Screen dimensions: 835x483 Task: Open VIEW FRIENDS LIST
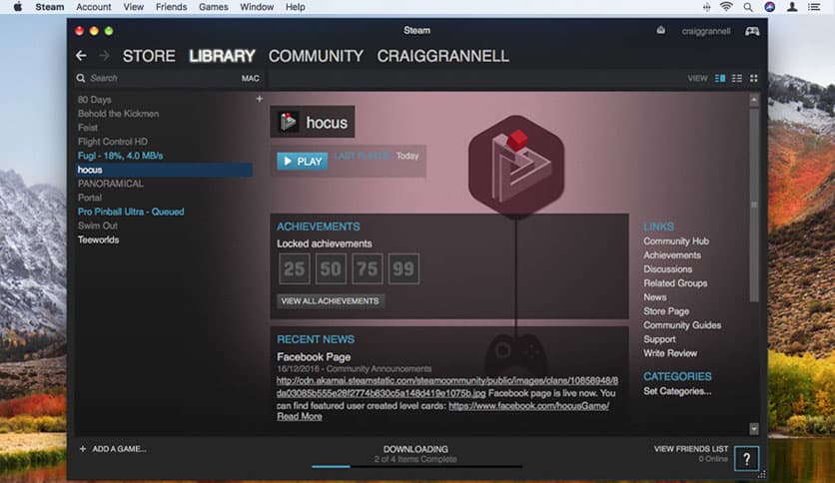[691, 449]
